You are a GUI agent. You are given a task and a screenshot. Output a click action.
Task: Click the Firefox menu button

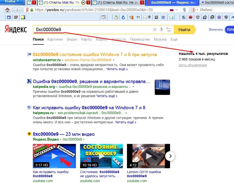coord(12,2)
